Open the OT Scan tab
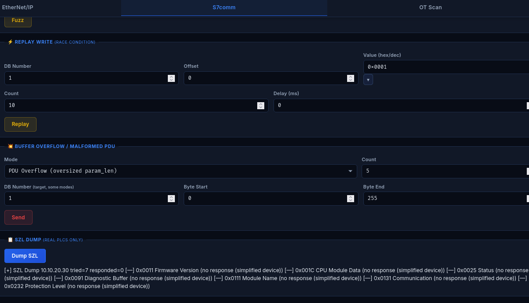This screenshot has height=303, width=529. (x=430, y=7)
